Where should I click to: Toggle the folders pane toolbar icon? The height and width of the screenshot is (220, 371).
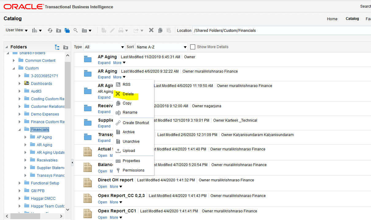coord(67,30)
